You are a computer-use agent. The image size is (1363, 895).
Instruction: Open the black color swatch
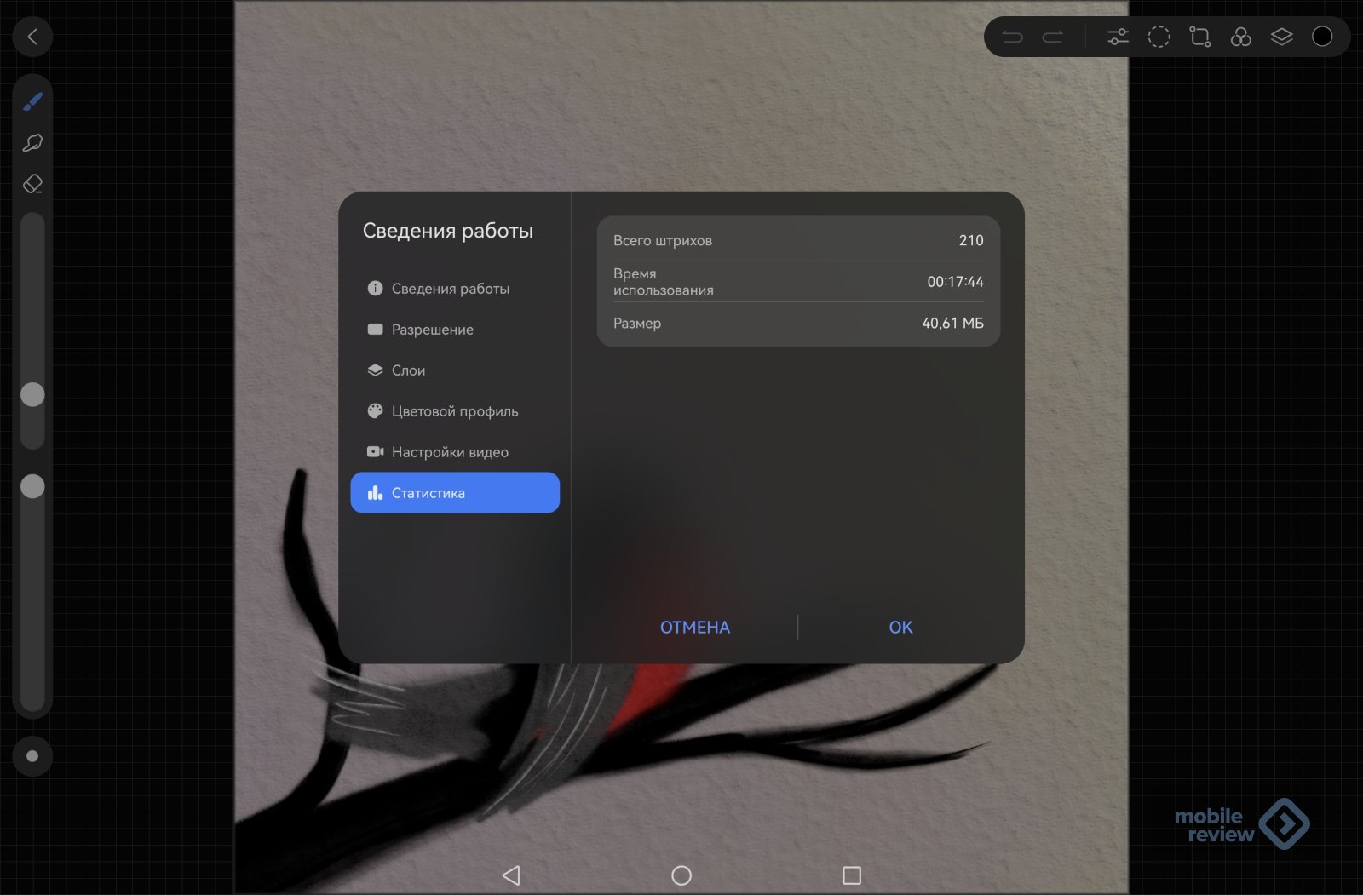pos(1322,37)
